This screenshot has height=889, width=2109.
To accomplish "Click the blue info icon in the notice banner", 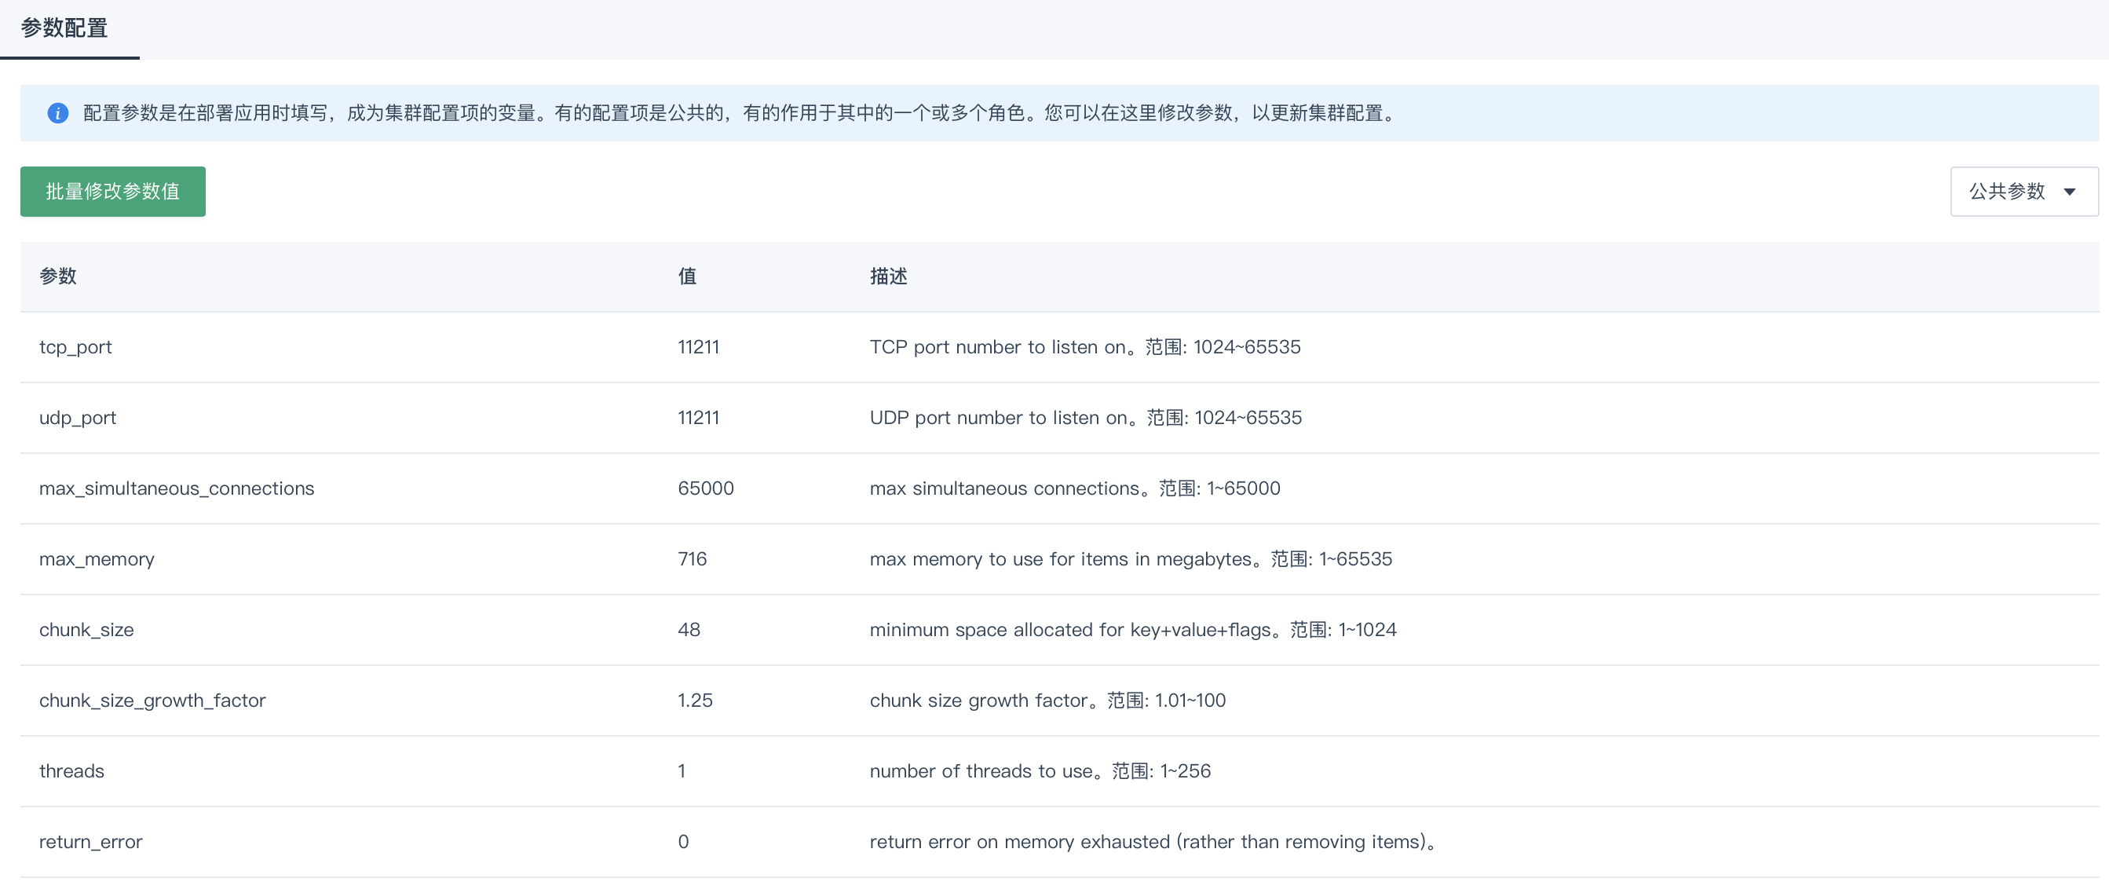I will pyautogui.click(x=58, y=113).
